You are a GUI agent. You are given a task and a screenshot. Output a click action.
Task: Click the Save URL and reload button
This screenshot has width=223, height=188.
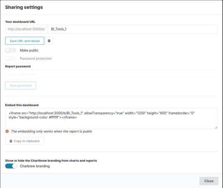(x=25, y=41)
